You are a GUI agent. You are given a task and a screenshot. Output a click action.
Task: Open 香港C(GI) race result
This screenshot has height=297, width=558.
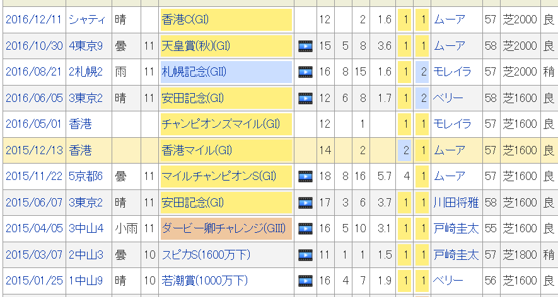(185, 20)
